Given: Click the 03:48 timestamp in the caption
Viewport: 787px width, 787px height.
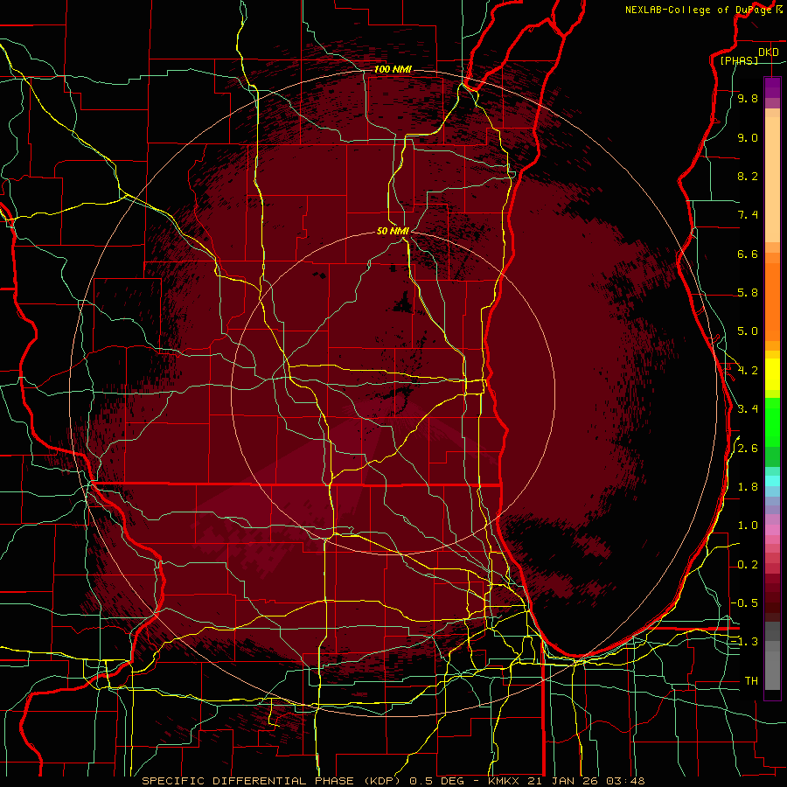Looking at the screenshot, I should 625,781.
